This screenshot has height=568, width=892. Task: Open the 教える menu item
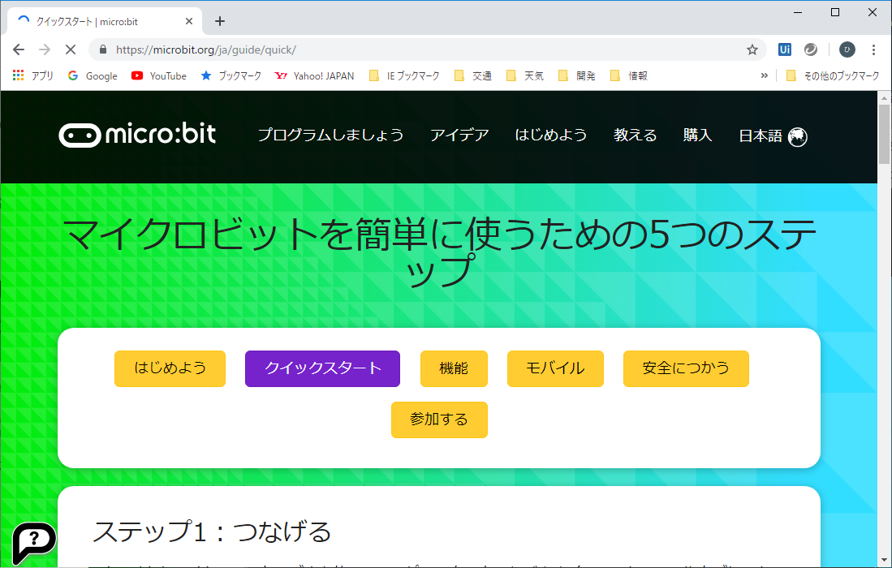(x=635, y=136)
